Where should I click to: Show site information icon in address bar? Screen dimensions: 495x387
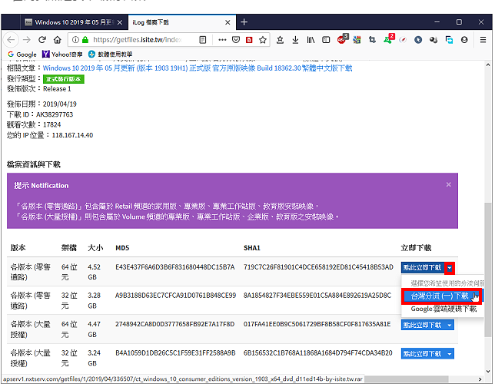click(75, 40)
